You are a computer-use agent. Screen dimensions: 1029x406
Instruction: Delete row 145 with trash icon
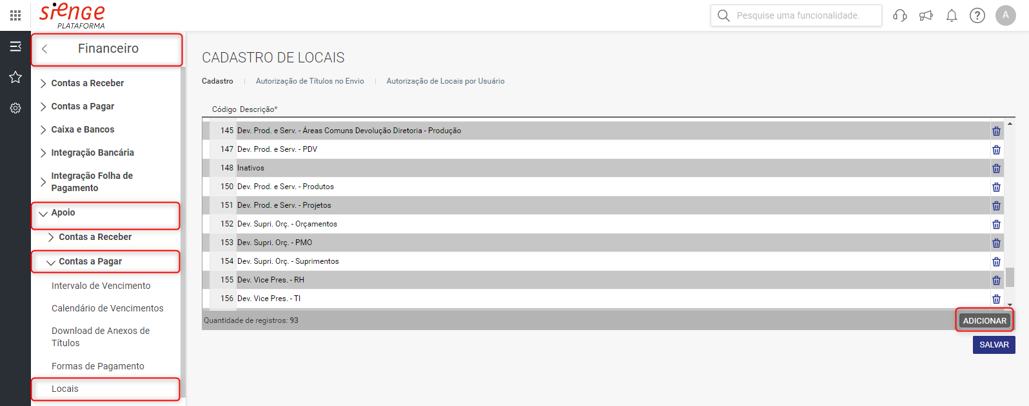point(996,131)
